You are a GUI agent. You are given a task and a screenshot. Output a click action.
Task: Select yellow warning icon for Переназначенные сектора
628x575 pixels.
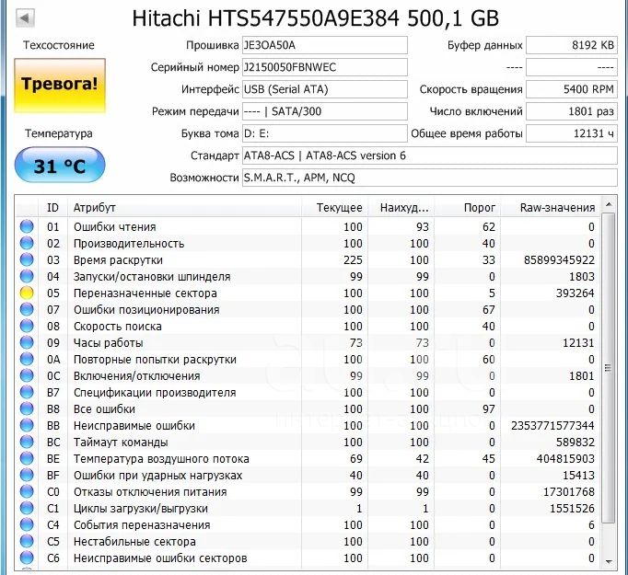27,293
